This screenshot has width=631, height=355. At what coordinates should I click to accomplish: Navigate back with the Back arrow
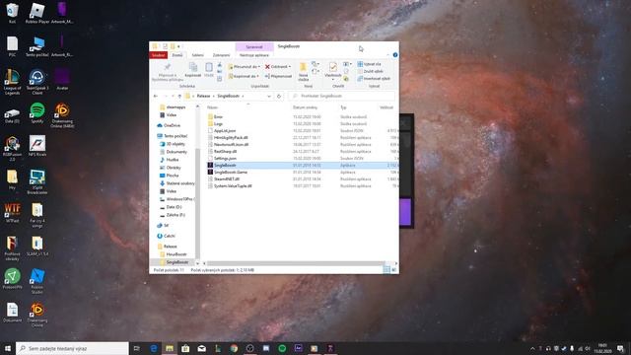(156, 97)
